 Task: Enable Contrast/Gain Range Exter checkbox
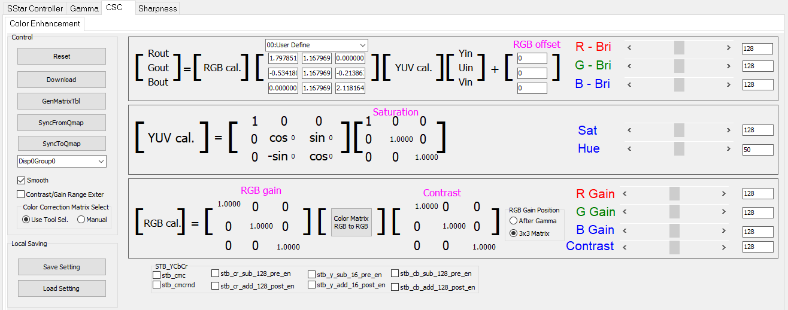click(22, 194)
